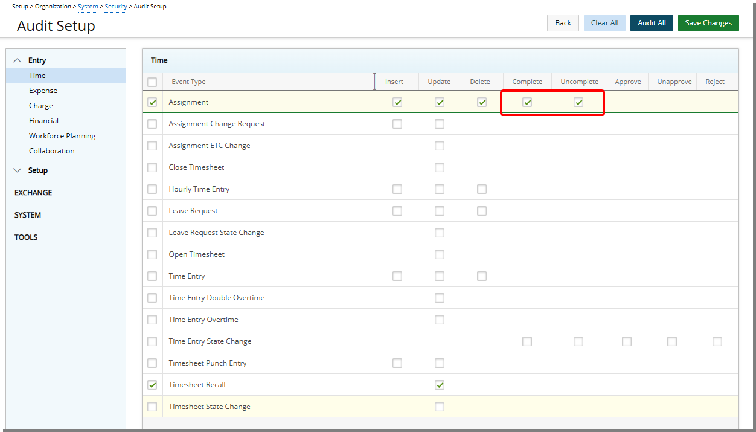Collapse the Entry section chevron
The image size is (756, 432).
point(17,60)
